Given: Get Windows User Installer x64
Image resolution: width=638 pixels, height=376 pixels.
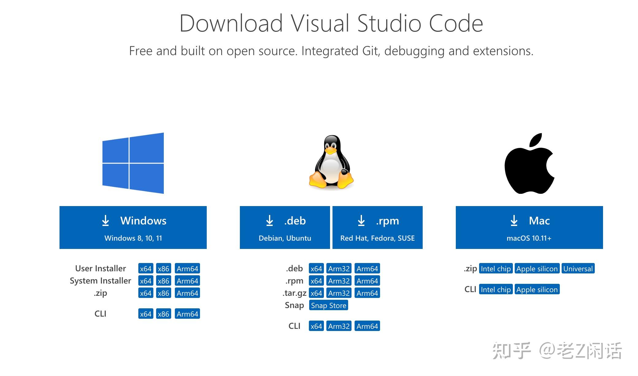Looking at the screenshot, I should click(x=146, y=269).
